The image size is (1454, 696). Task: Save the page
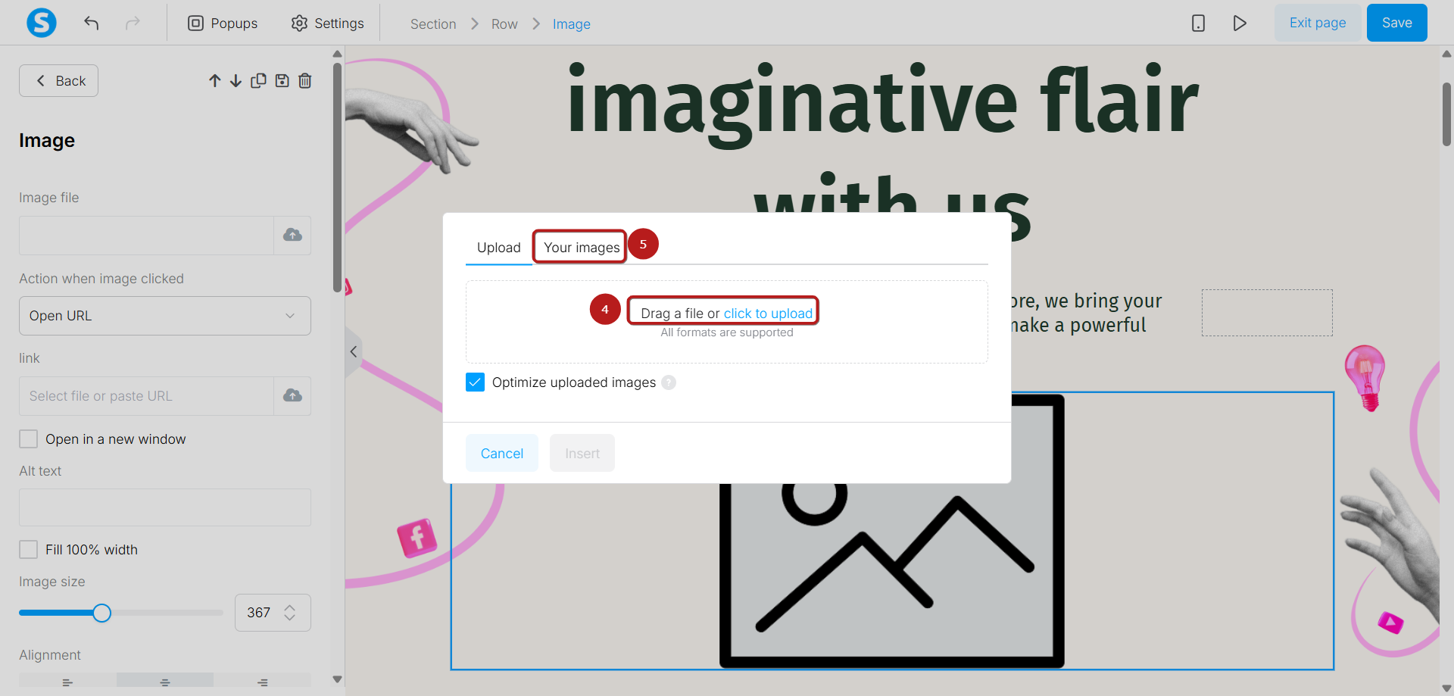pos(1396,23)
